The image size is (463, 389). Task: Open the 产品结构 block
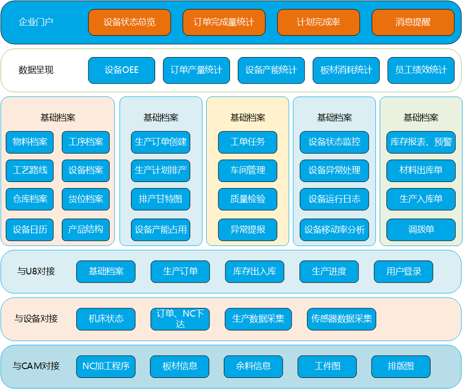coord(85,229)
